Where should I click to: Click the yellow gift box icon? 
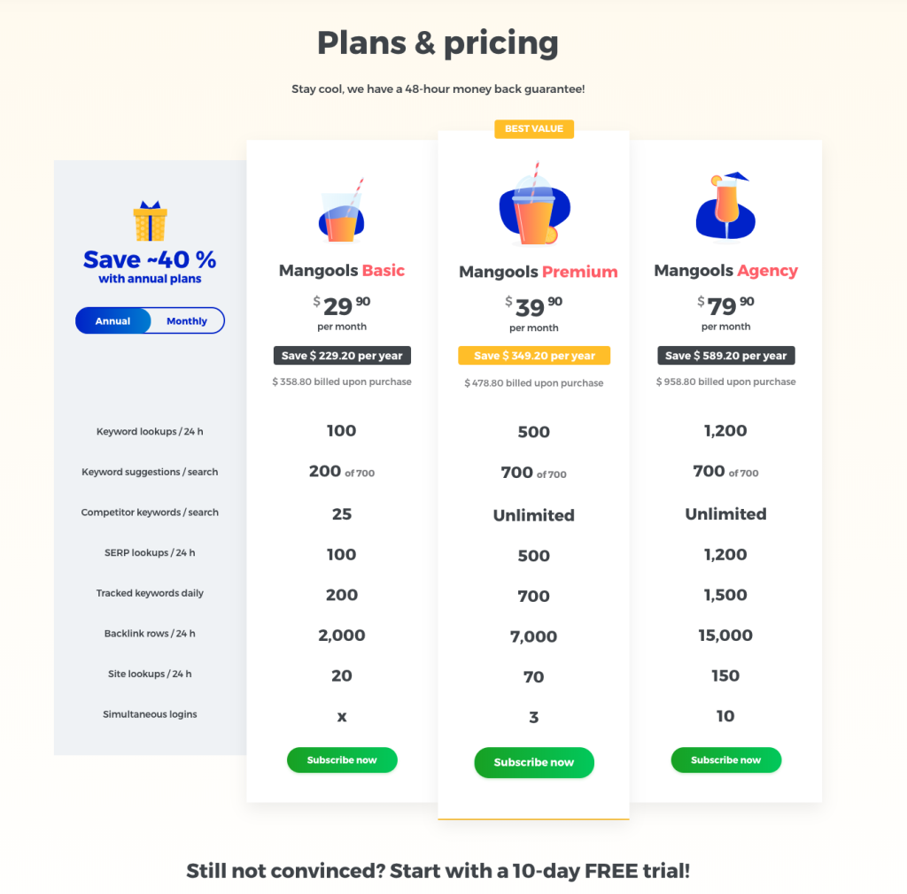[150, 222]
